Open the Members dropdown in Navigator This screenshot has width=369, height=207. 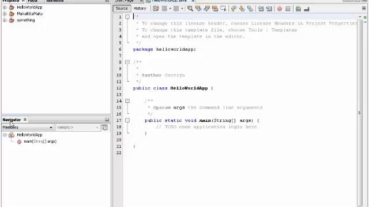pos(28,127)
